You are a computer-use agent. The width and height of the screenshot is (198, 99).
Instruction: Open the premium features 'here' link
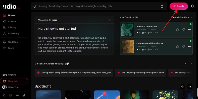tap(79, 51)
